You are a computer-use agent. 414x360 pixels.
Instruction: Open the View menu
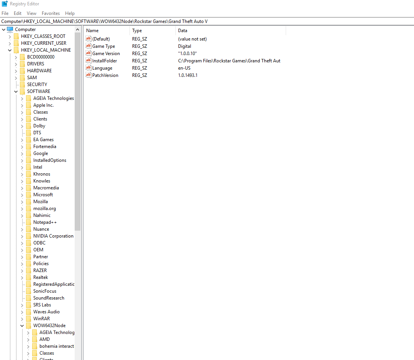click(x=31, y=13)
